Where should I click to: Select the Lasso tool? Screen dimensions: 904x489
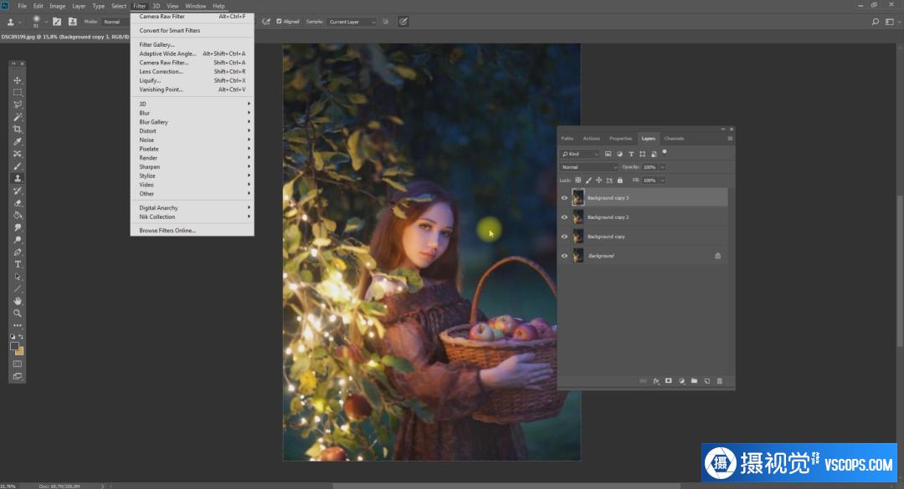click(18, 104)
